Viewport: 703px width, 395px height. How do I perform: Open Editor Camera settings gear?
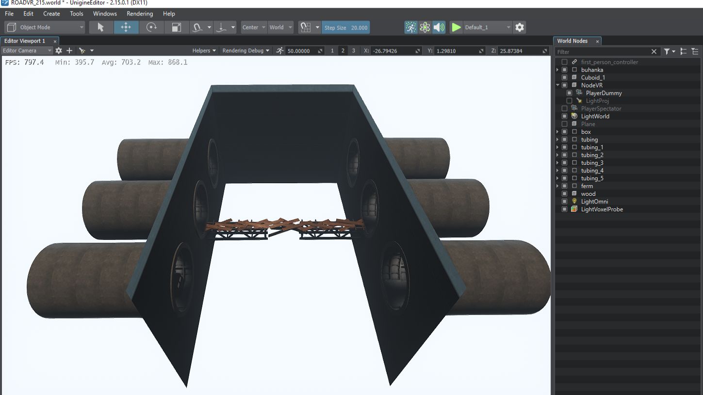pos(59,50)
